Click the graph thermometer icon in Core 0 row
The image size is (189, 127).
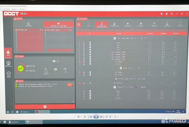click(x=84, y=43)
